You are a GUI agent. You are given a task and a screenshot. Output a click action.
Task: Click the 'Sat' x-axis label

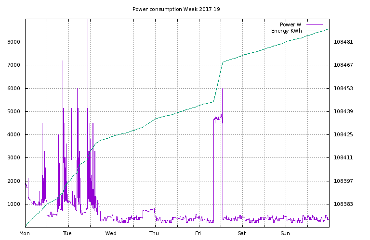pos(242,233)
